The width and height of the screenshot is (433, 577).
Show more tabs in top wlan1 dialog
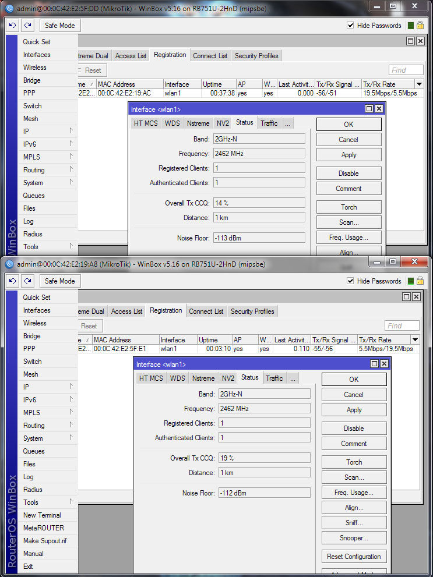click(x=287, y=123)
